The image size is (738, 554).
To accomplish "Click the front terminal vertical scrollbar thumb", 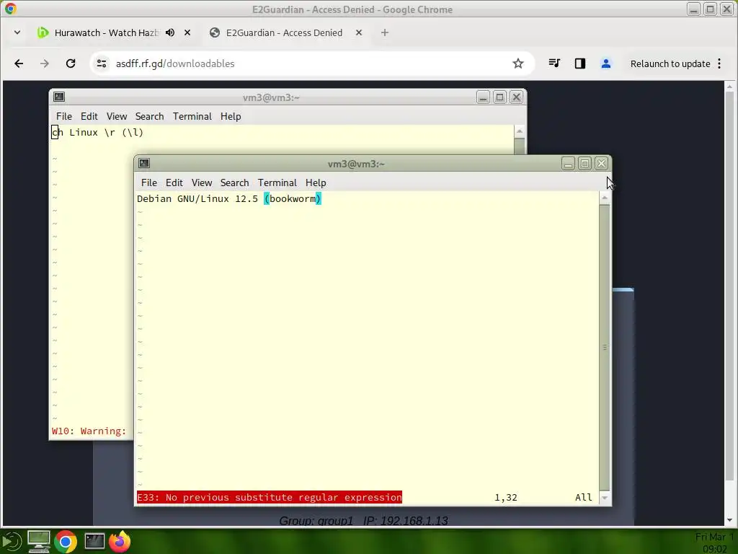I will 605,347.
